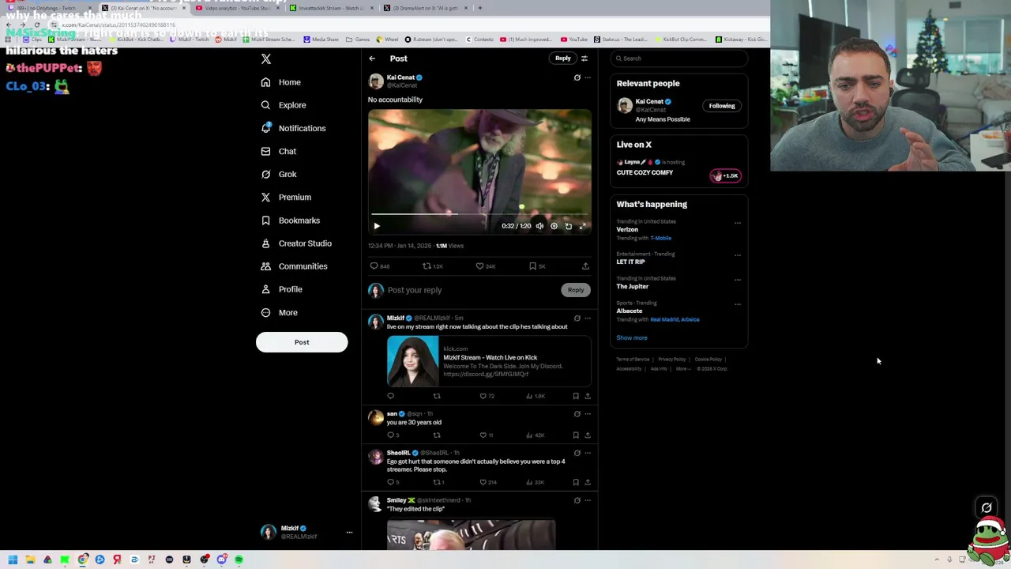Image resolution: width=1011 pixels, height=569 pixels.
Task: Open three-dot menu on san's reply
Action: click(587, 414)
